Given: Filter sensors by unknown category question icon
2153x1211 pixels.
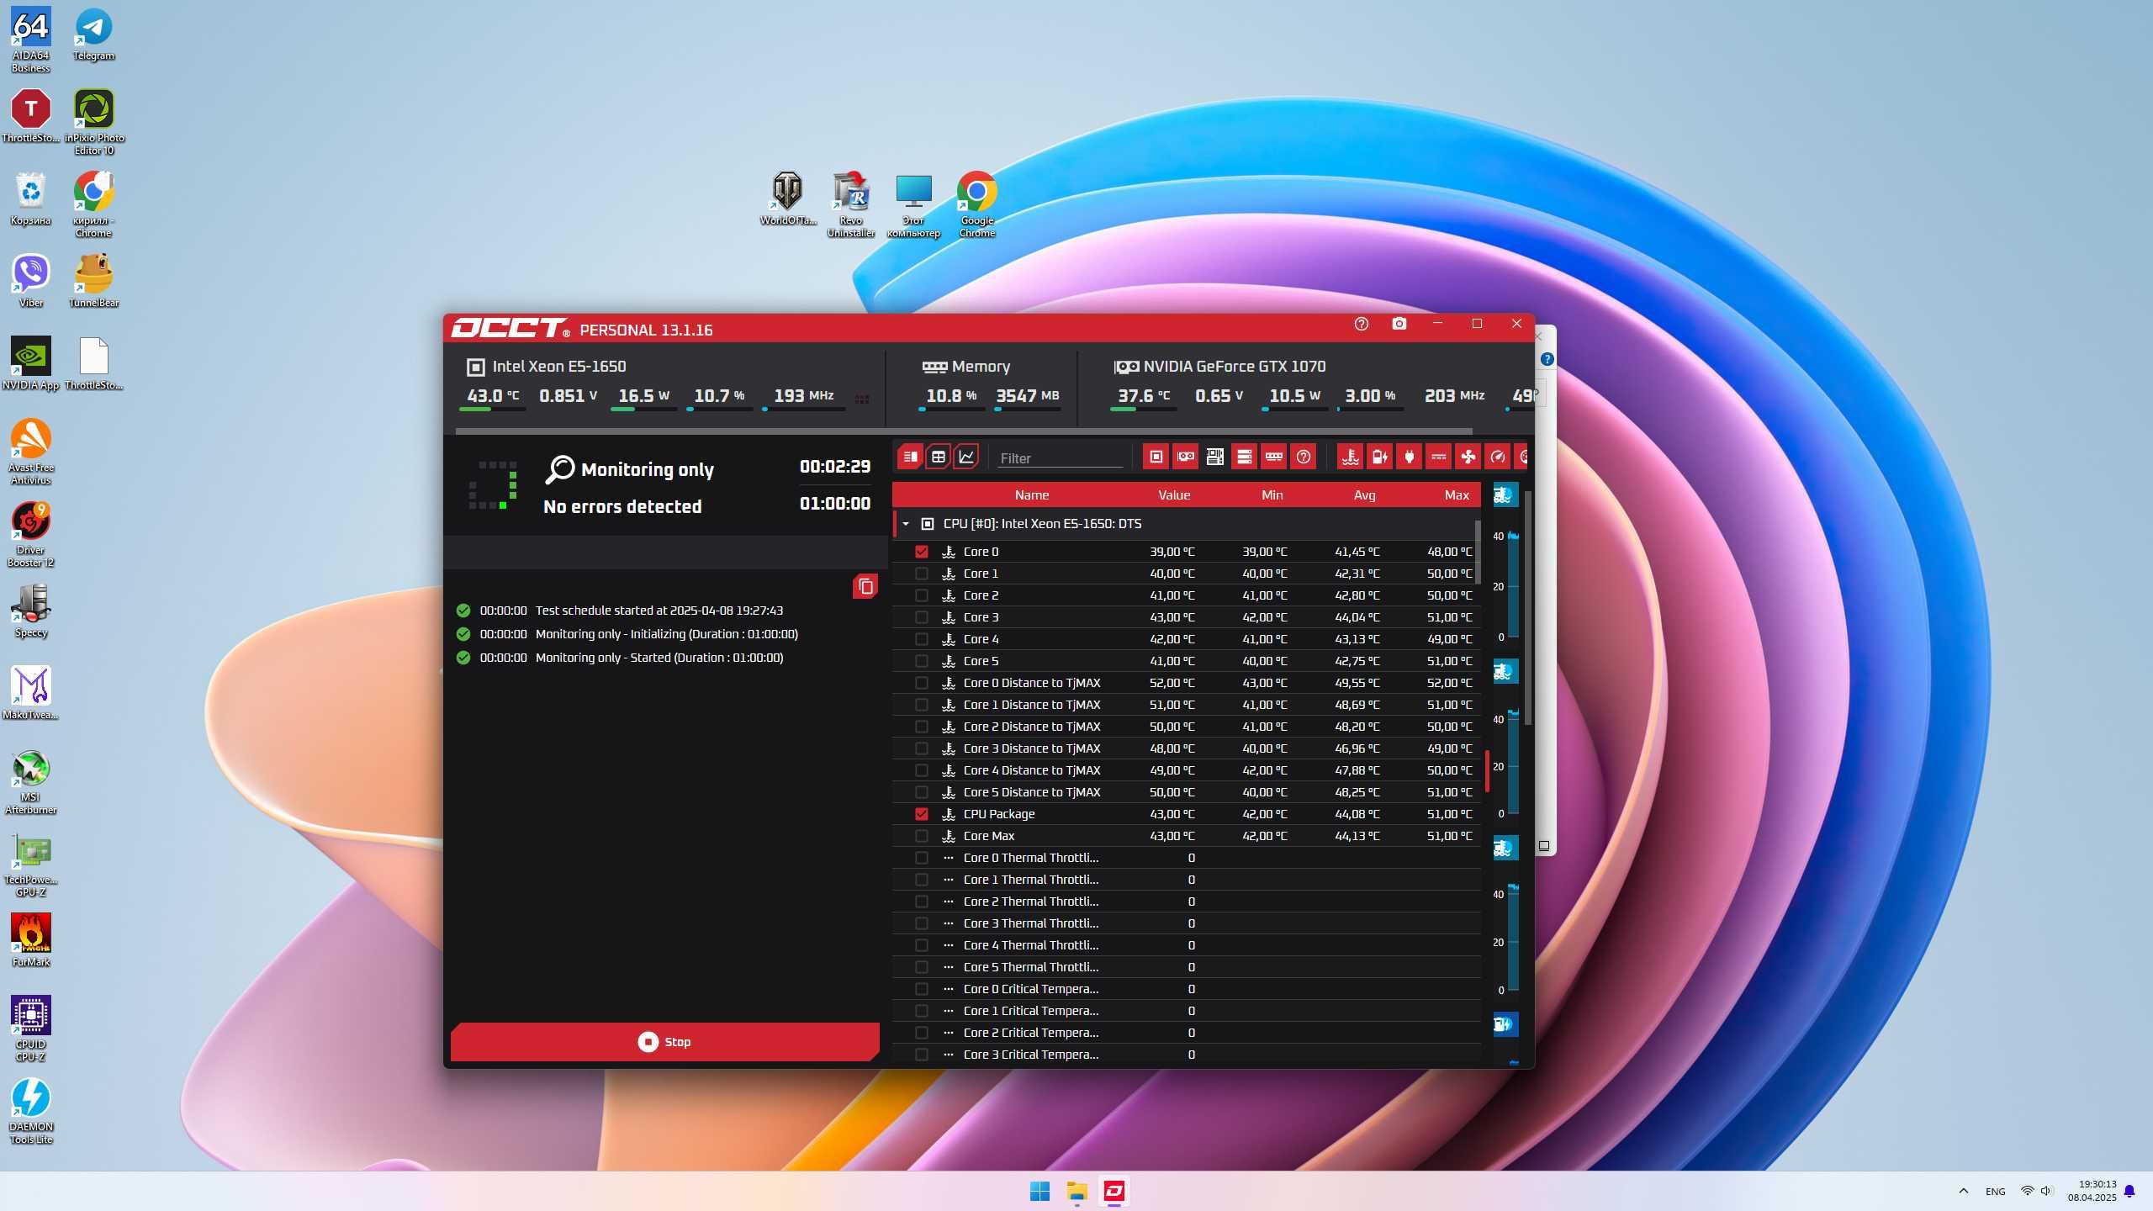Looking at the screenshot, I should (1304, 457).
